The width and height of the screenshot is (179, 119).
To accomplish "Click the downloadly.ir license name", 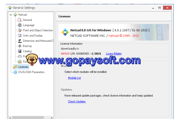I will (70, 49).
